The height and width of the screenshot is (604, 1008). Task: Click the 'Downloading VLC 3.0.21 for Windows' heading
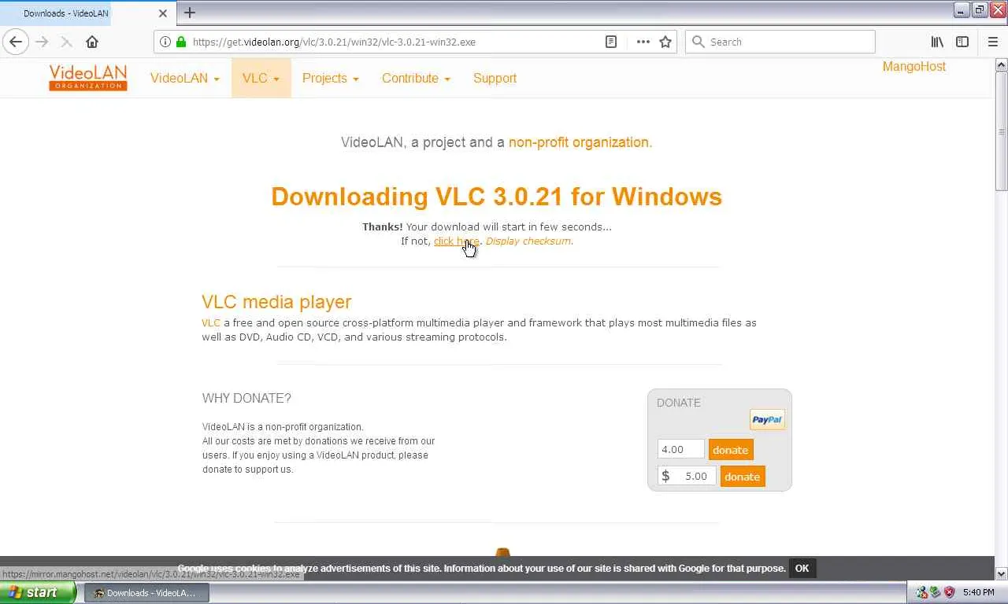(496, 196)
